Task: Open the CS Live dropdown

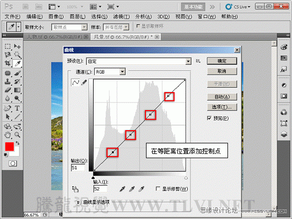Action: tap(238, 7)
